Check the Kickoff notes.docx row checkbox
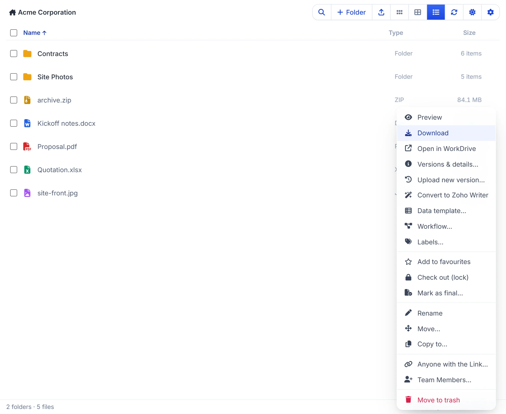The height and width of the screenshot is (414, 506). tap(14, 123)
